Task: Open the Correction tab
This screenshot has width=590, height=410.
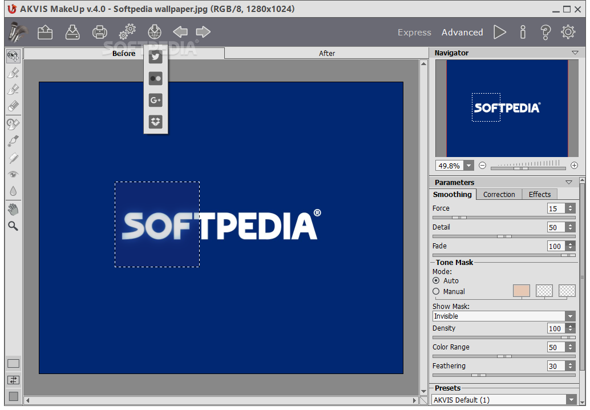Action: [499, 194]
